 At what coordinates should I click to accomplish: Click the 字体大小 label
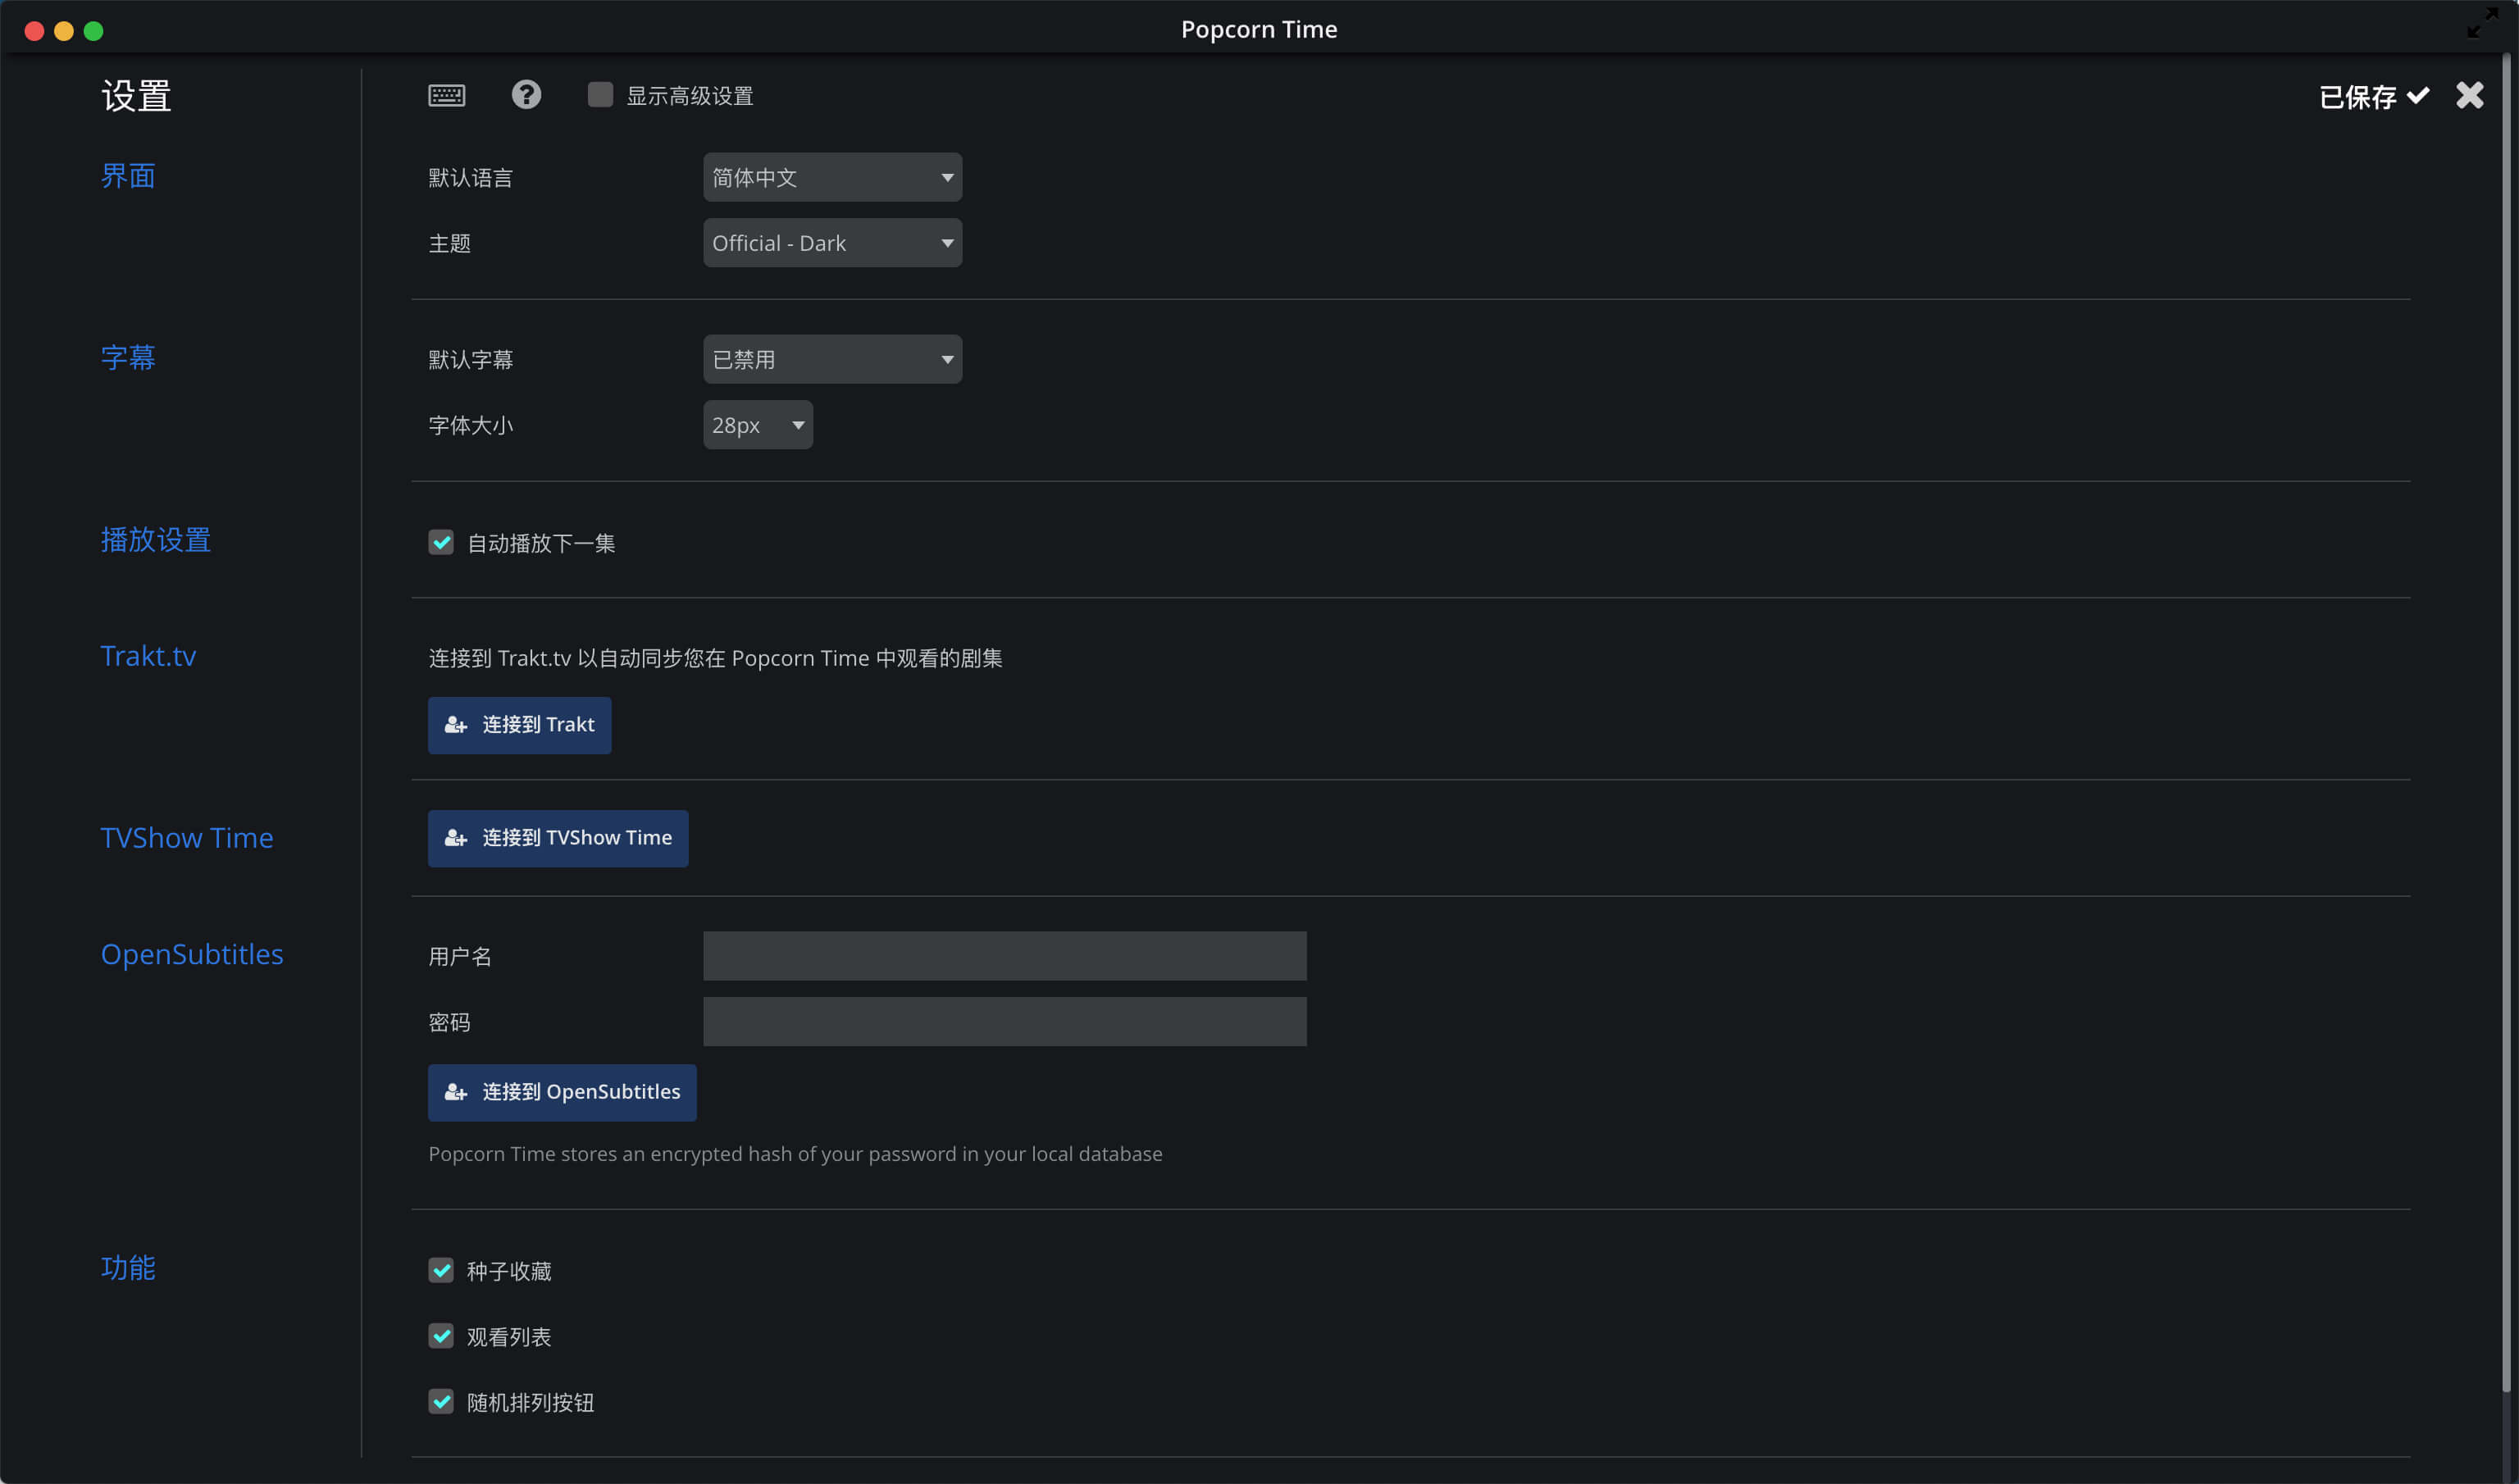point(470,426)
